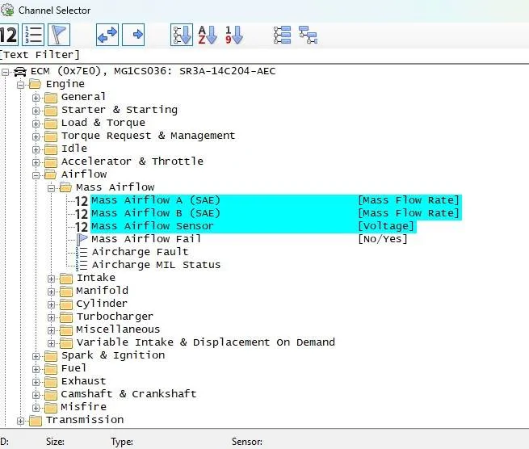The width and height of the screenshot is (529, 449).
Task: Sort channels numerically 1 to 9
Action: (x=233, y=35)
